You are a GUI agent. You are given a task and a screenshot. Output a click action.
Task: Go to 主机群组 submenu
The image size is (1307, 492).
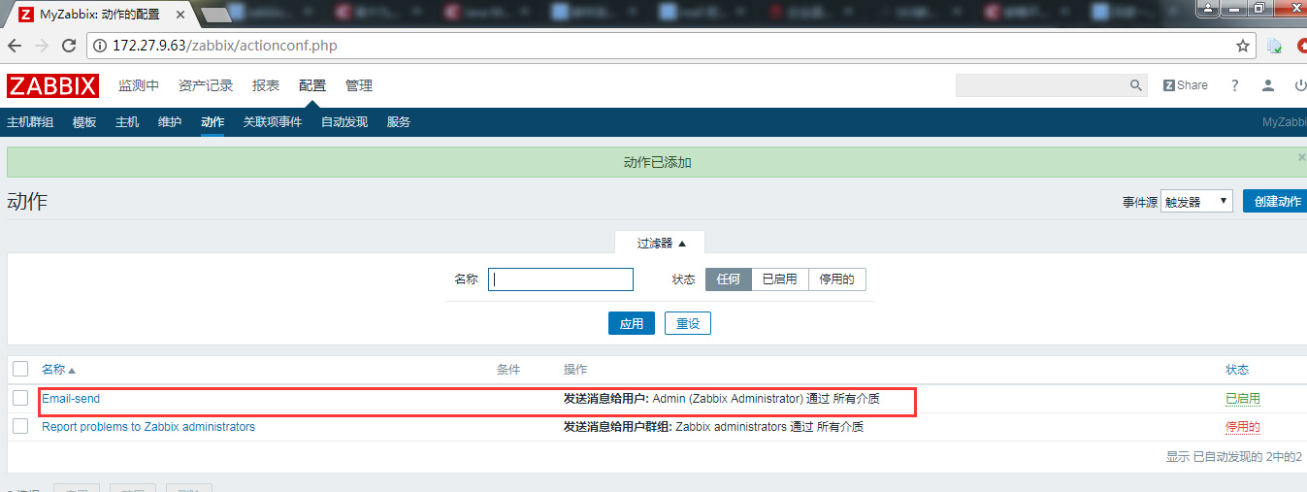[30, 122]
